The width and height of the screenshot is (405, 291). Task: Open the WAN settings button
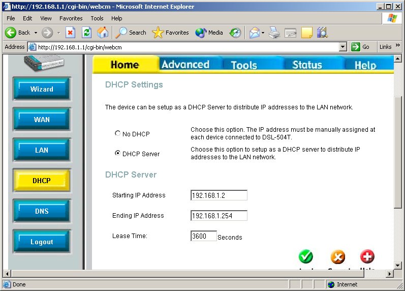42,119
